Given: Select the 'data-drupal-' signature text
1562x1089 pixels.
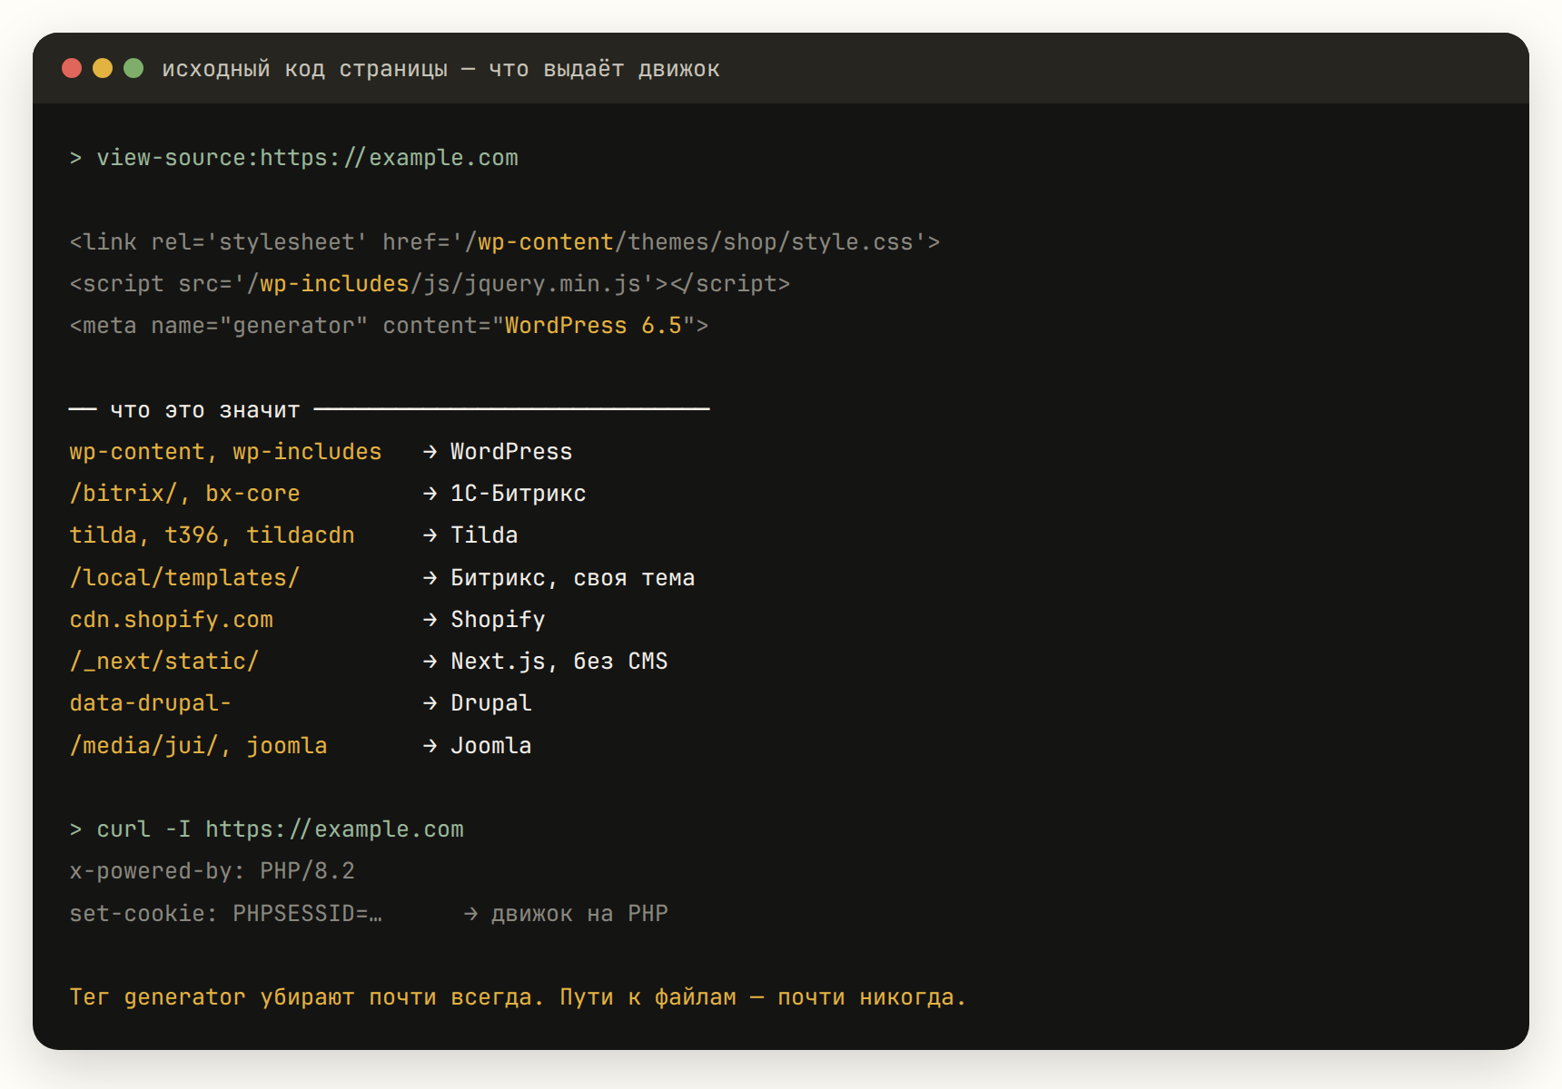Looking at the screenshot, I should click(151, 703).
